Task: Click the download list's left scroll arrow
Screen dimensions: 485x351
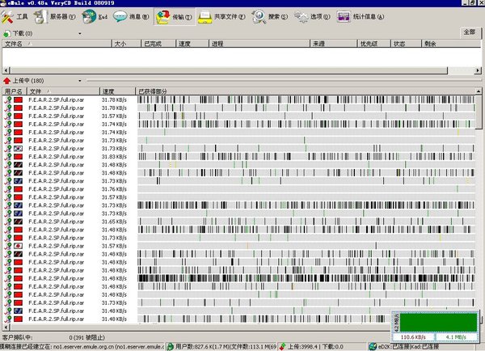Action: (x=6, y=70)
